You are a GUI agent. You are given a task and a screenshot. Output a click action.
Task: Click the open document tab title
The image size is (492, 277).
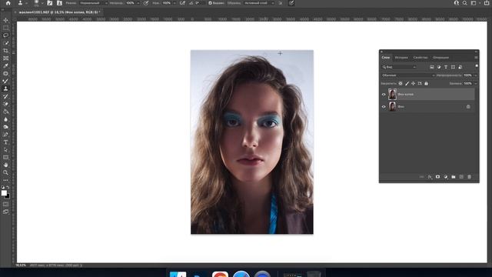pos(59,12)
